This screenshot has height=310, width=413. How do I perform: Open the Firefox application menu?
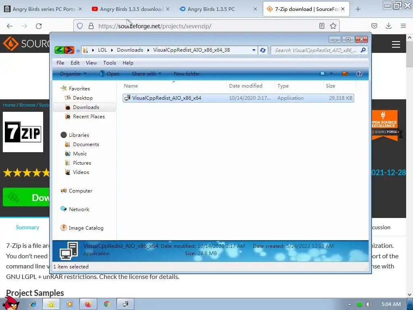(x=403, y=26)
